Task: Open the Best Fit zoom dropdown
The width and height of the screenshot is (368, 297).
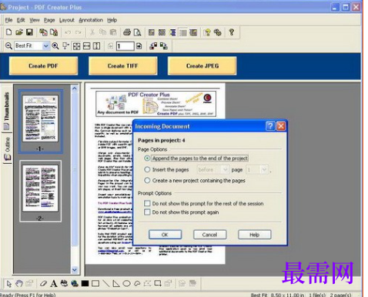Action: [46, 46]
